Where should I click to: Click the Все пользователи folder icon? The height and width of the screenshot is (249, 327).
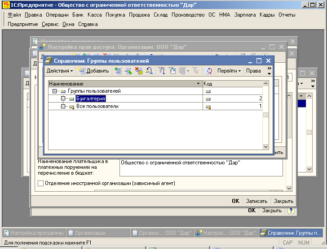tap(72, 107)
